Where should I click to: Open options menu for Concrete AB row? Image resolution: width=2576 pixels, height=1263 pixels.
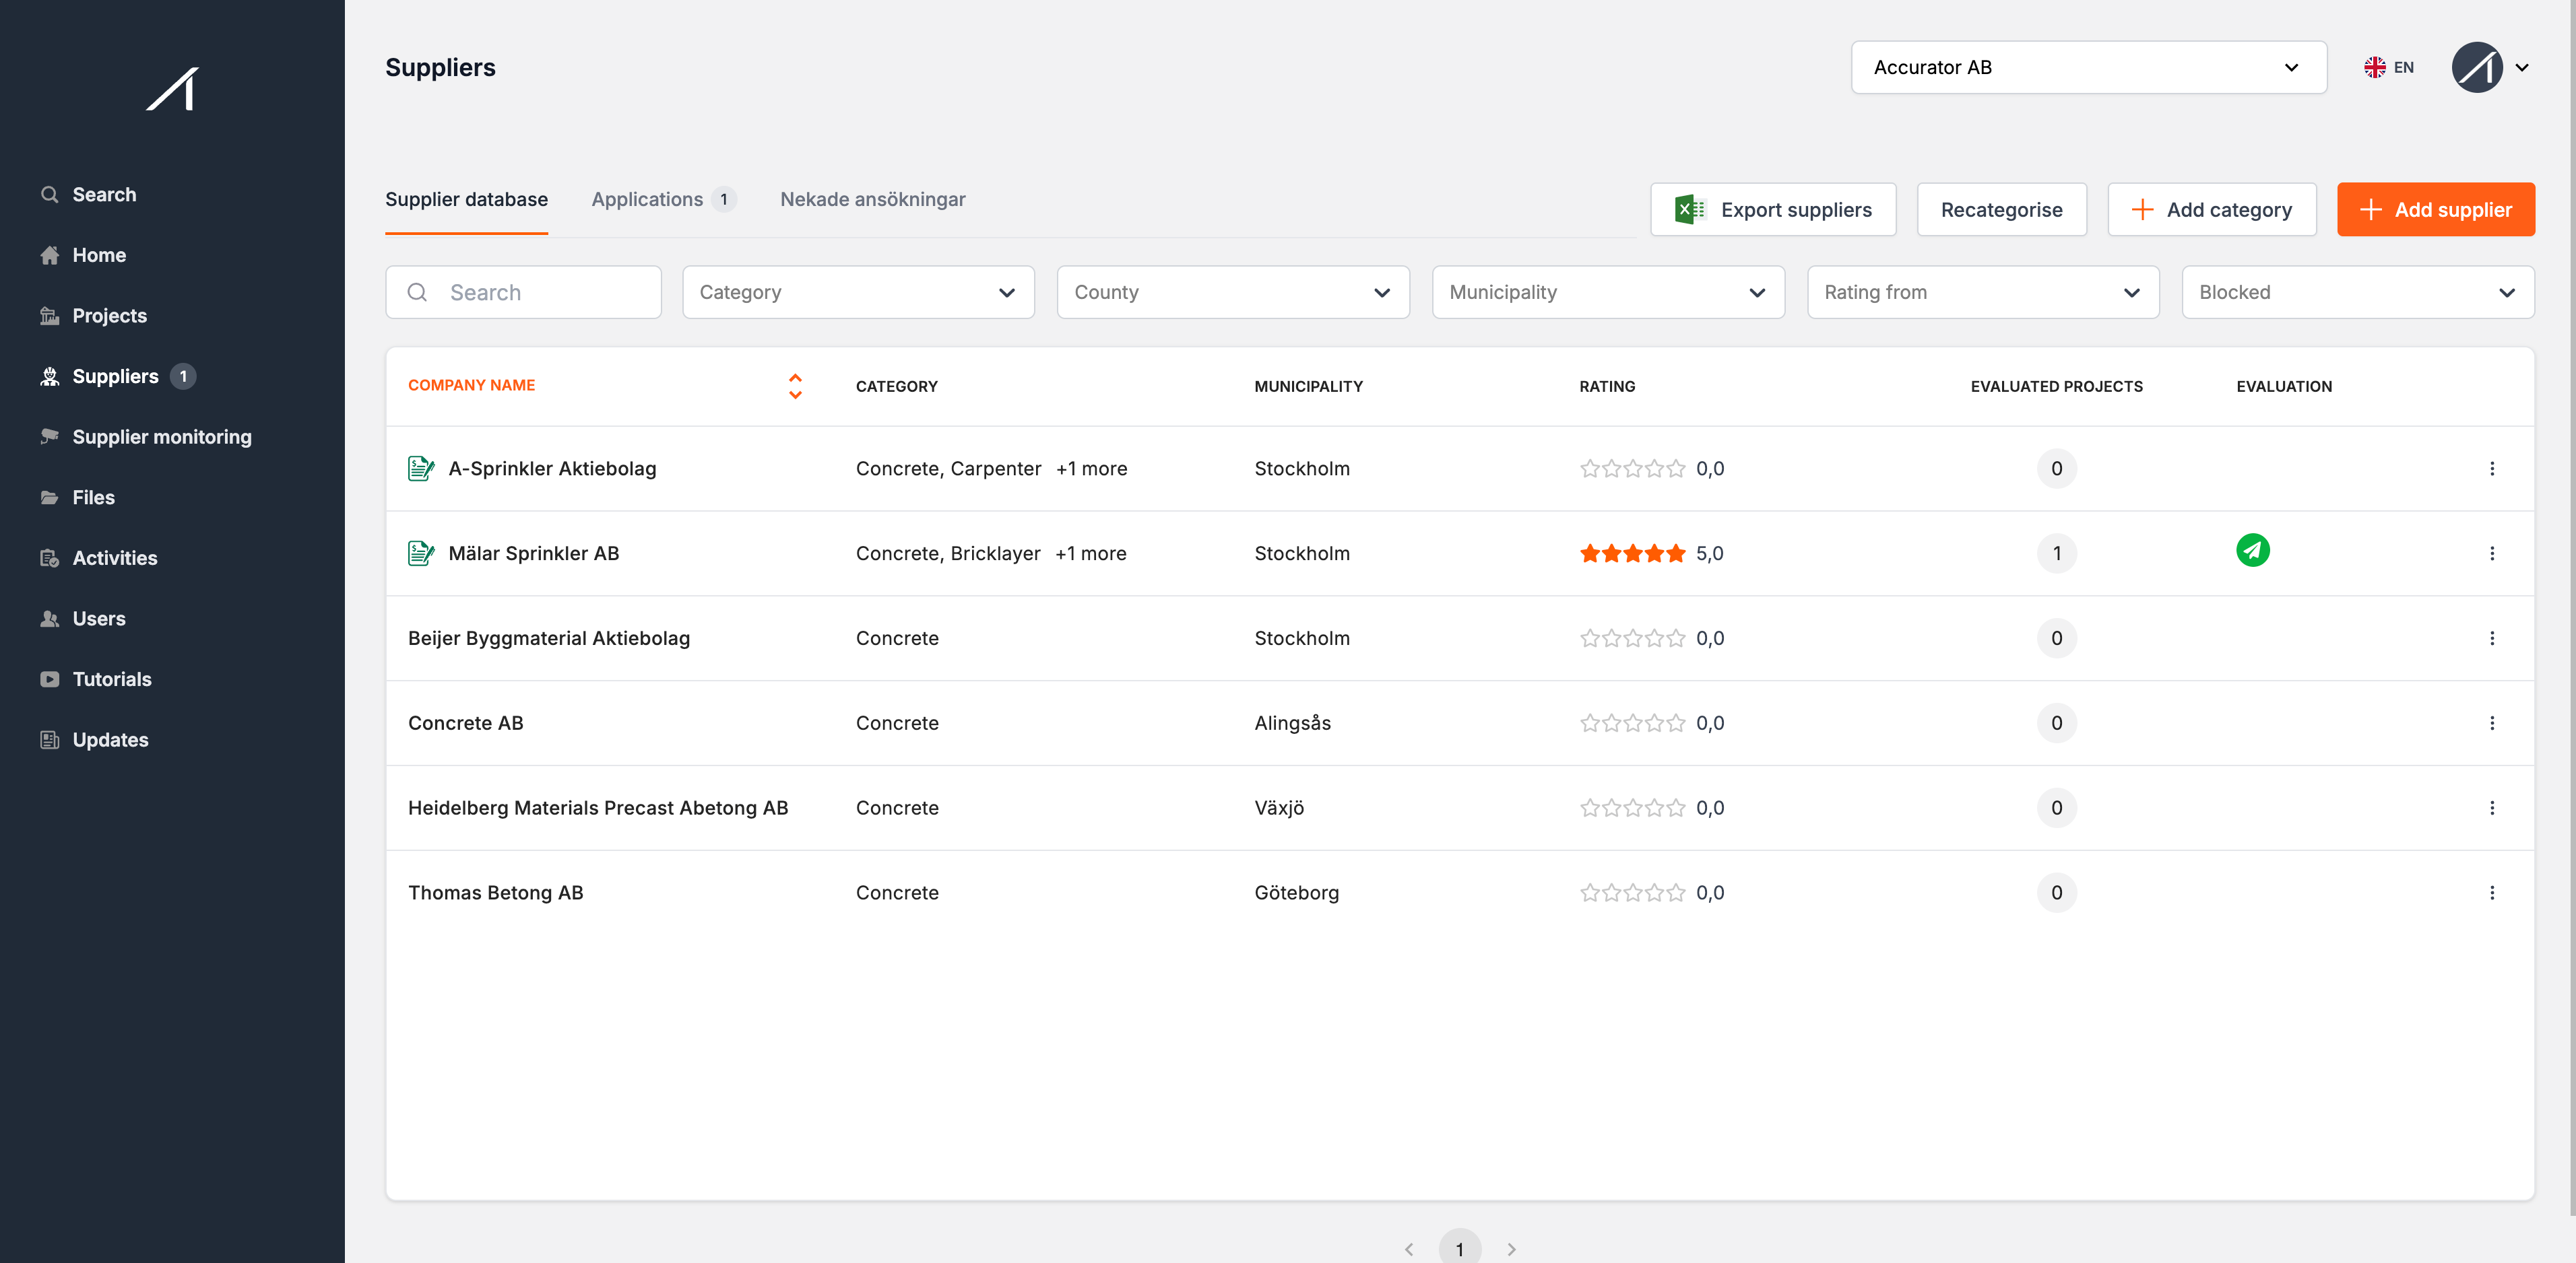point(2491,724)
